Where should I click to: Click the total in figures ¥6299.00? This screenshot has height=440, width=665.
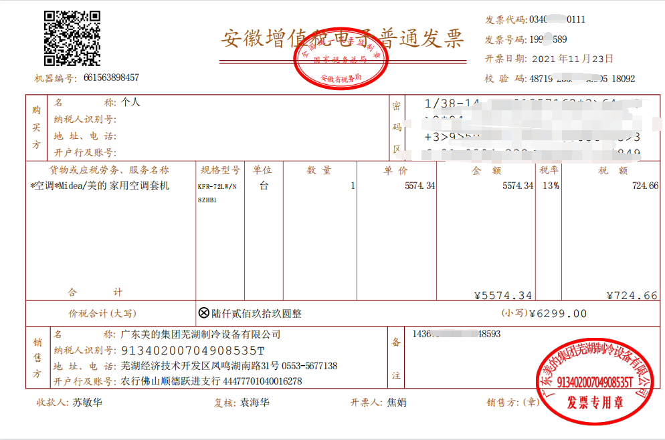click(558, 314)
